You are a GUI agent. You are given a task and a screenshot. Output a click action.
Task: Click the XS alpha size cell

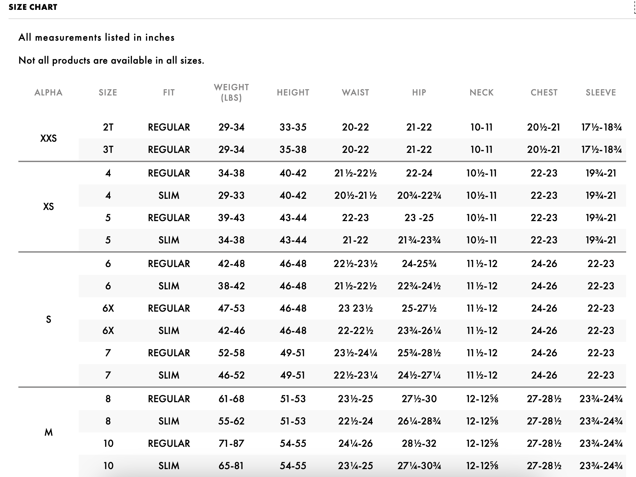(49, 207)
